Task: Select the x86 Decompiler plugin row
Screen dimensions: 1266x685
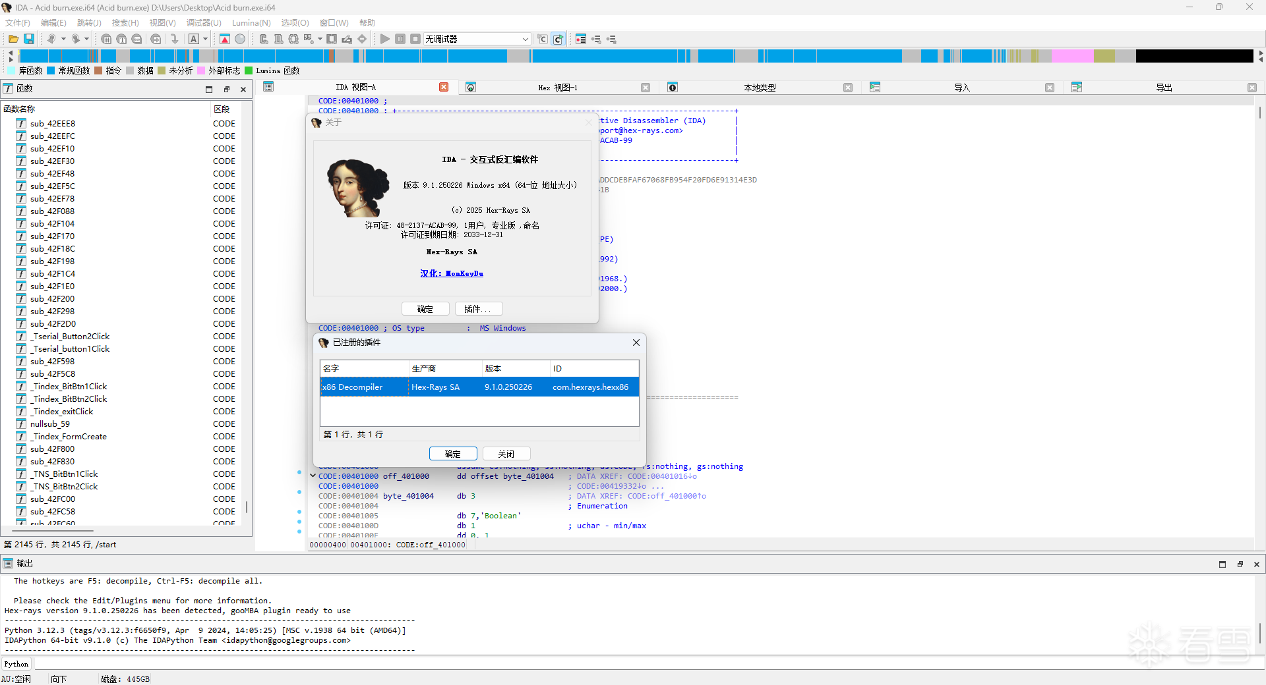Action: pos(479,387)
